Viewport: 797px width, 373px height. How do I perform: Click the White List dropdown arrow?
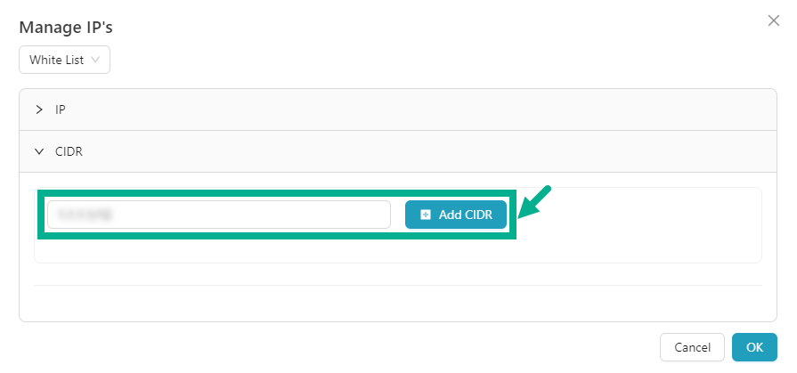point(95,60)
